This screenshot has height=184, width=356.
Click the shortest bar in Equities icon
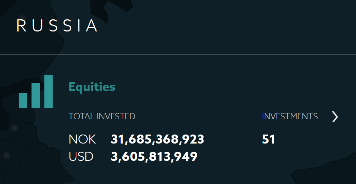[23, 100]
